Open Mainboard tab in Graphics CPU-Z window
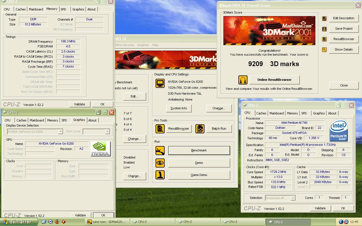Image resolution: width=362 pixels, height=226 pixels. click(x=37, y=120)
